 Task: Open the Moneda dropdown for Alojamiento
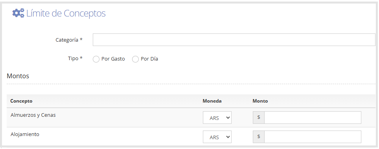click(217, 137)
